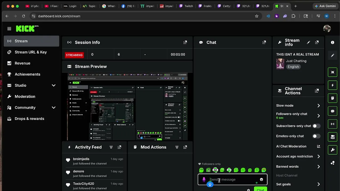The width and height of the screenshot is (340, 191).
Task: Open Mod Actions filter options
Action: [x=177, y=147]
